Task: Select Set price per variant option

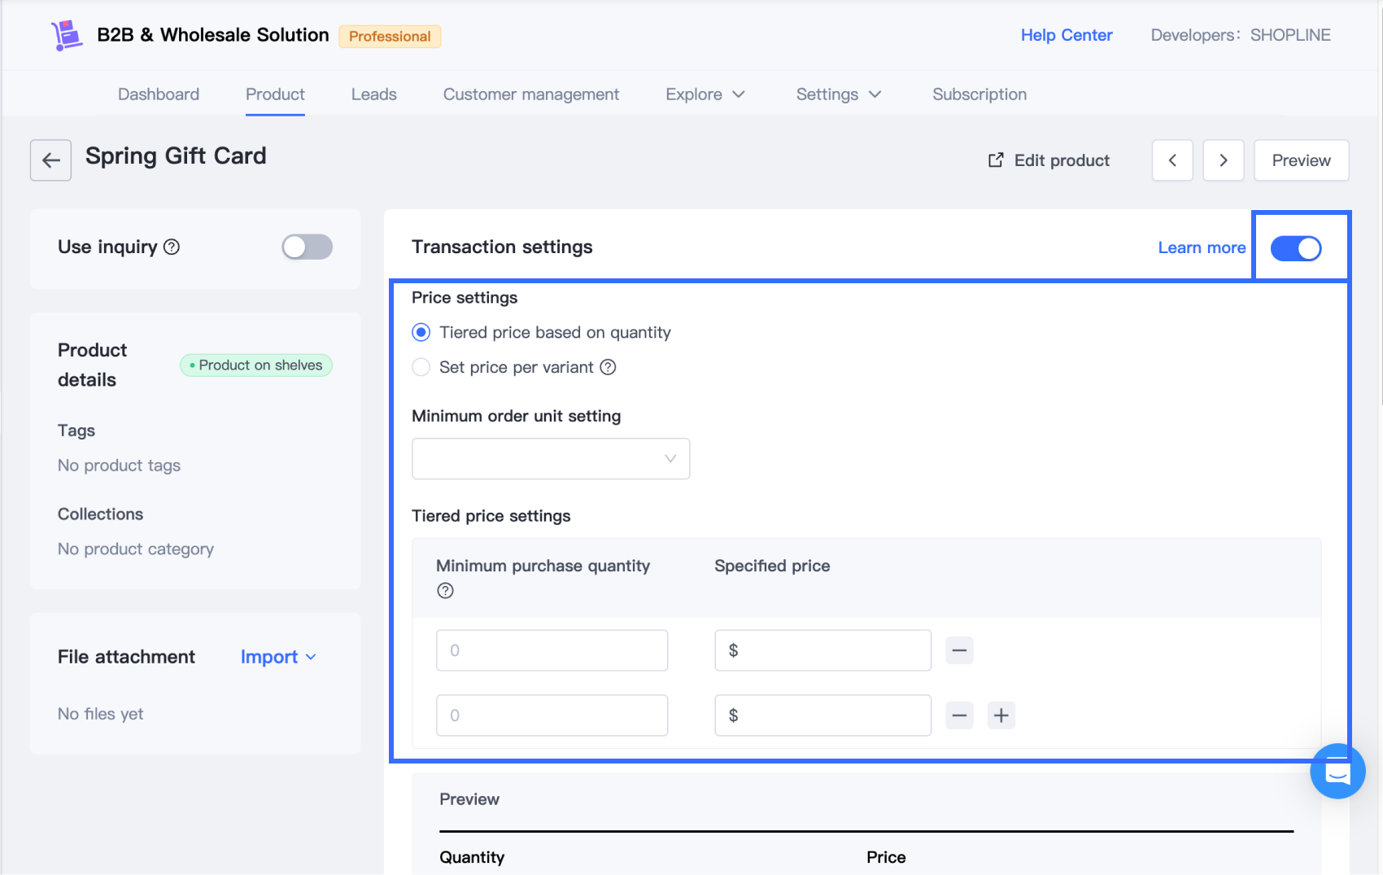Action: pyautogui.click(x=421, y=367)
